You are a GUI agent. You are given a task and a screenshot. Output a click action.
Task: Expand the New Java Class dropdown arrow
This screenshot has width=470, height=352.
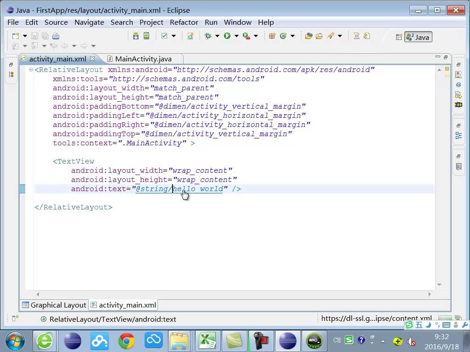(292, 36)
